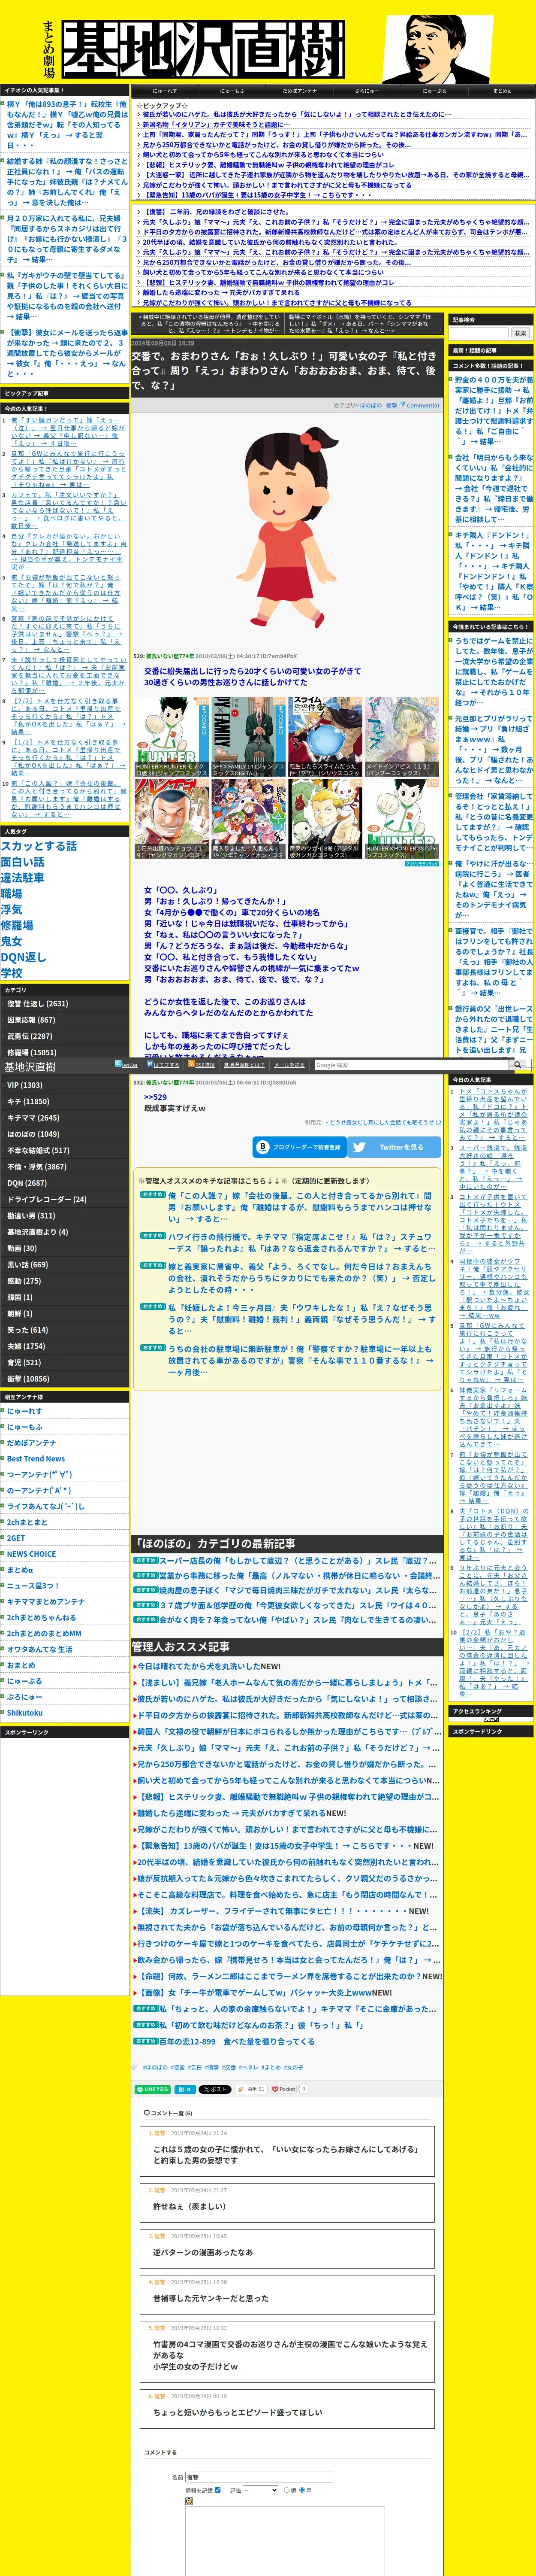The width and height of the screenshot is (536, 2576).
Task: Click the 基地沢直樹 title in dark bar
Action: tap(29, 1067)
